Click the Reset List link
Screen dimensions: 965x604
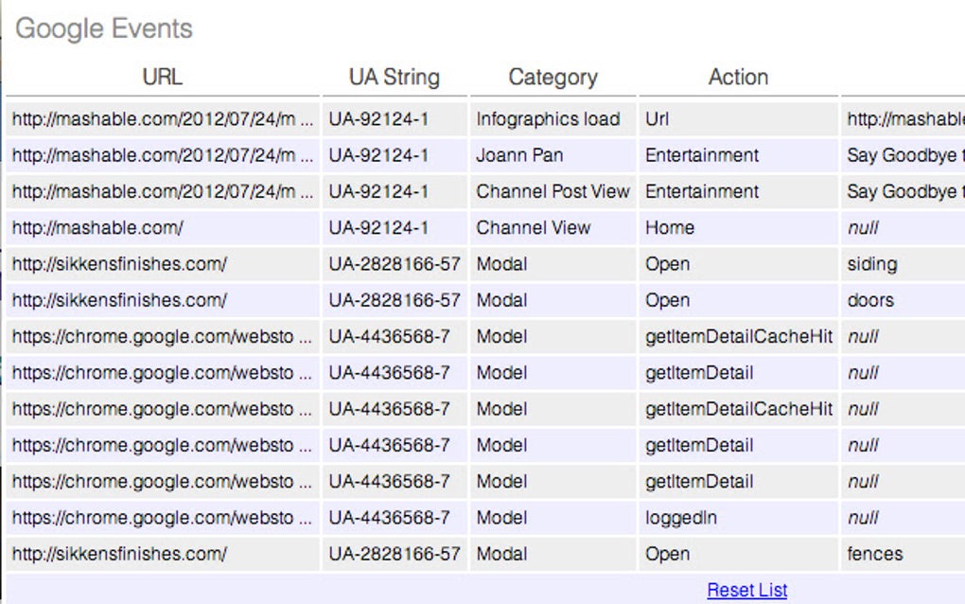[746, 590]
